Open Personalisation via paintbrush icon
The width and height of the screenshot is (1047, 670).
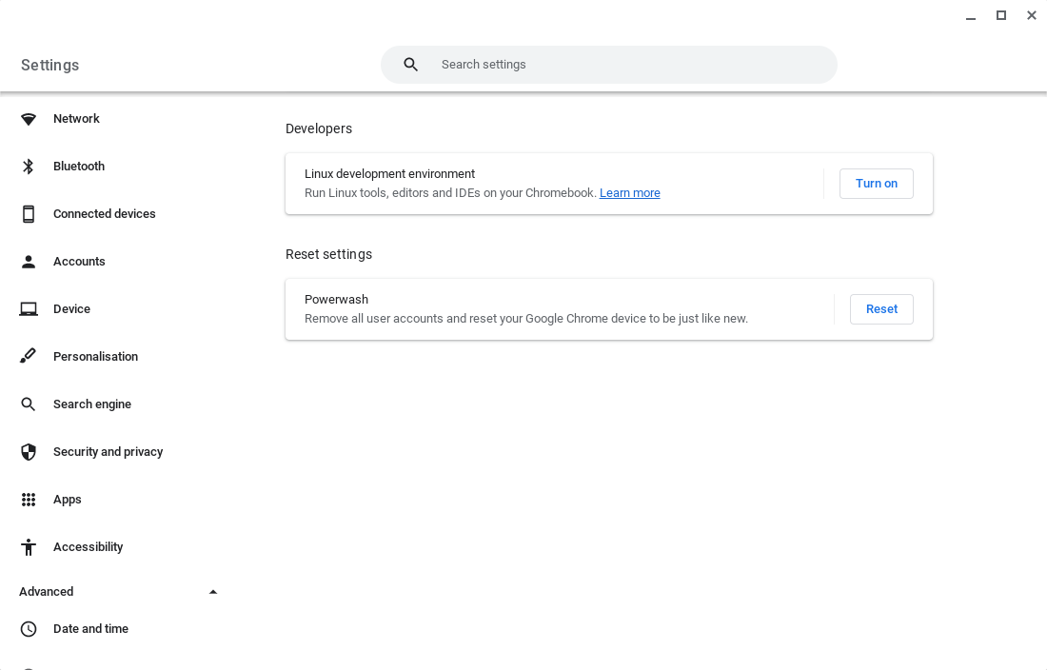(x=28, y=356)
